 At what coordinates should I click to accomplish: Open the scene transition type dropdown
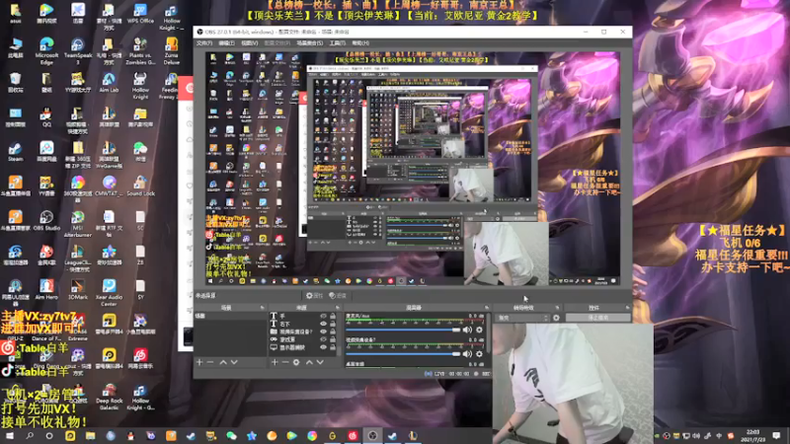pyautogui.click(x=522, y=318)
